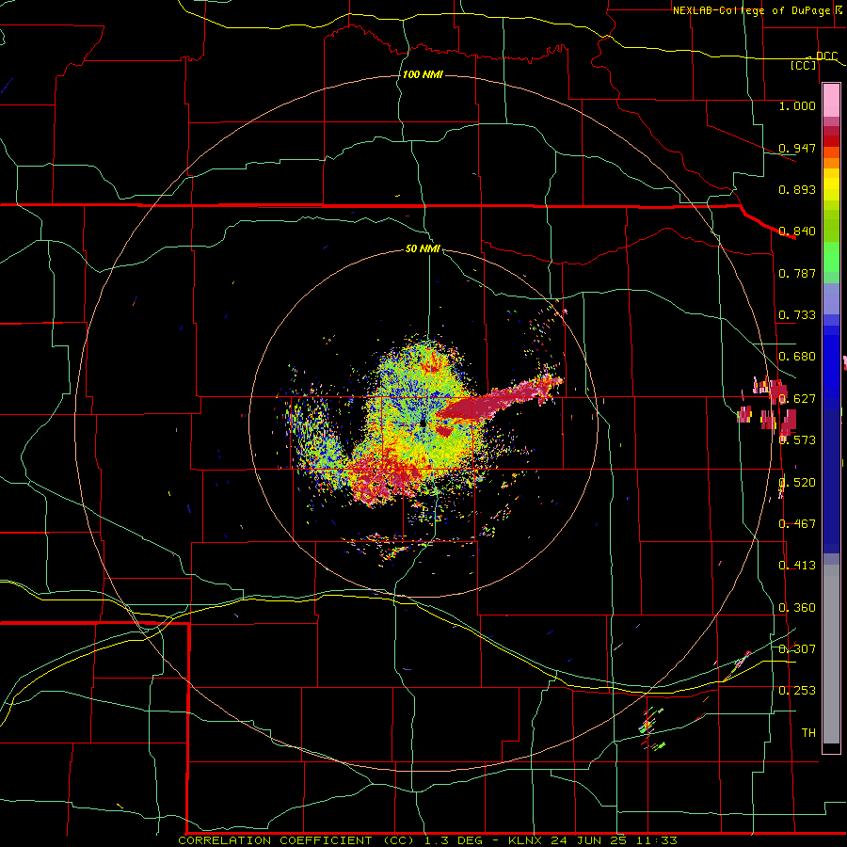
Task: Click the 0.787 scale value
Action: [797, 273]
